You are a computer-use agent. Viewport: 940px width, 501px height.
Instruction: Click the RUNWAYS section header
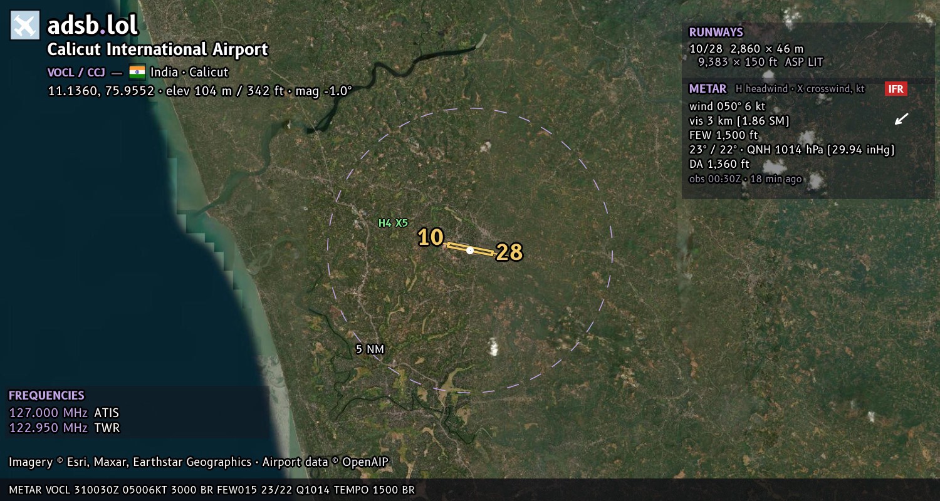click(x=716, y=33)
